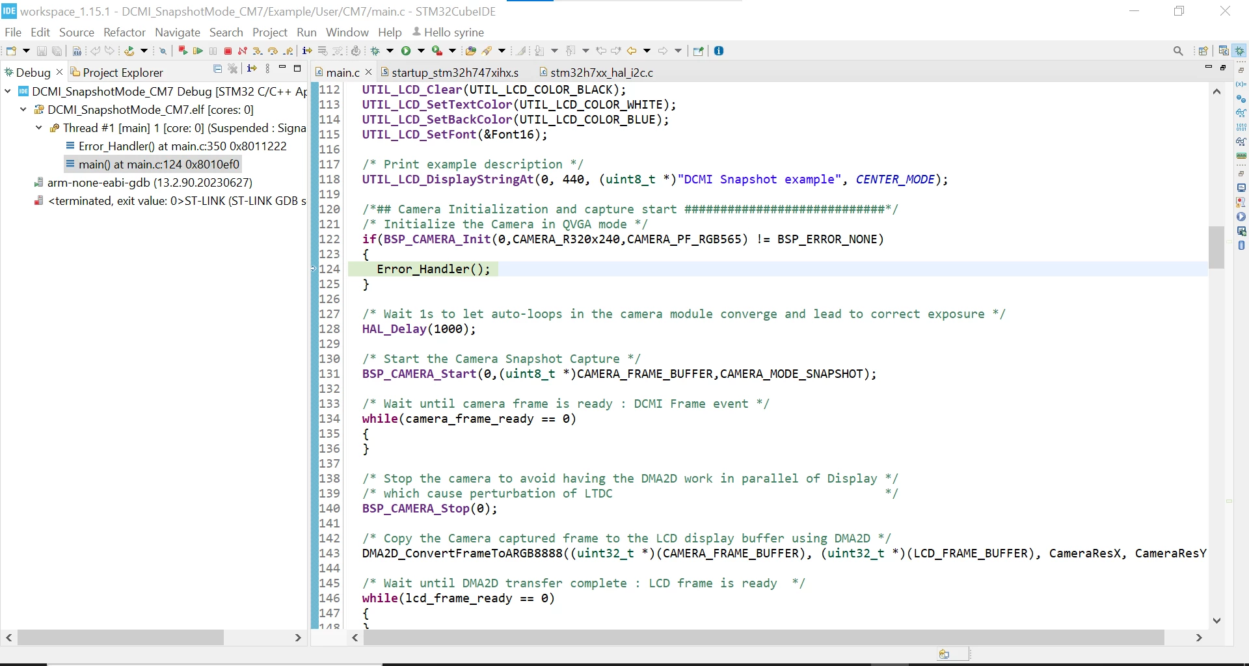Click the External Tools run icon
Viewport: 1249px width, 666px height.
[437, 51]
